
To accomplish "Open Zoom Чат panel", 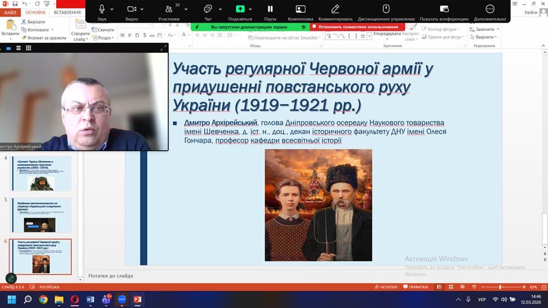I will pyautogui.click(x=208, y=9).
